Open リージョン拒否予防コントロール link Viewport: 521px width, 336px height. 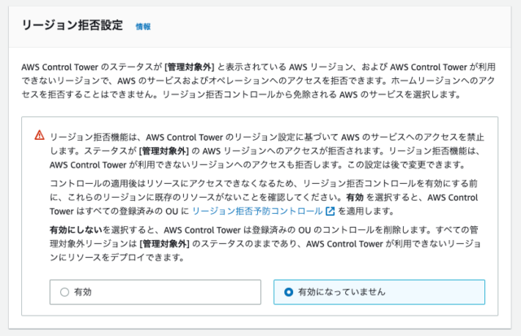[x=257, y=212]
